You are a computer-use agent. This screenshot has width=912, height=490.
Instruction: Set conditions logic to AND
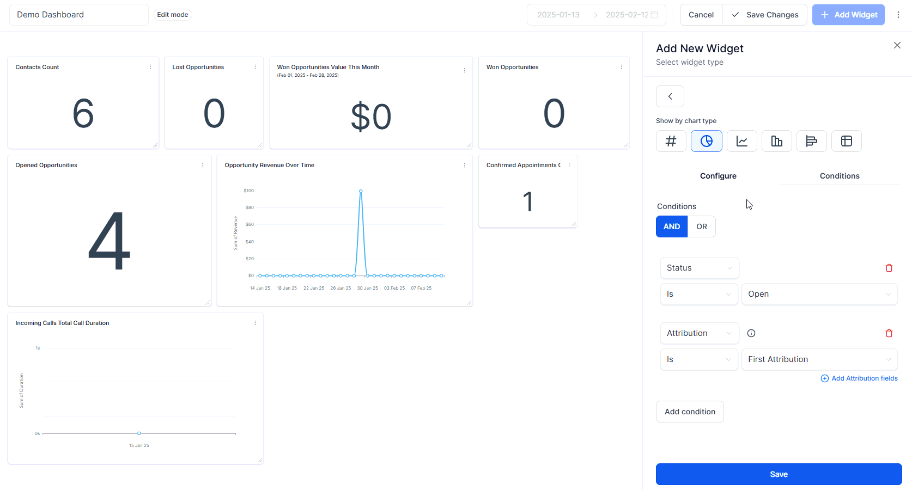[672, 226]
